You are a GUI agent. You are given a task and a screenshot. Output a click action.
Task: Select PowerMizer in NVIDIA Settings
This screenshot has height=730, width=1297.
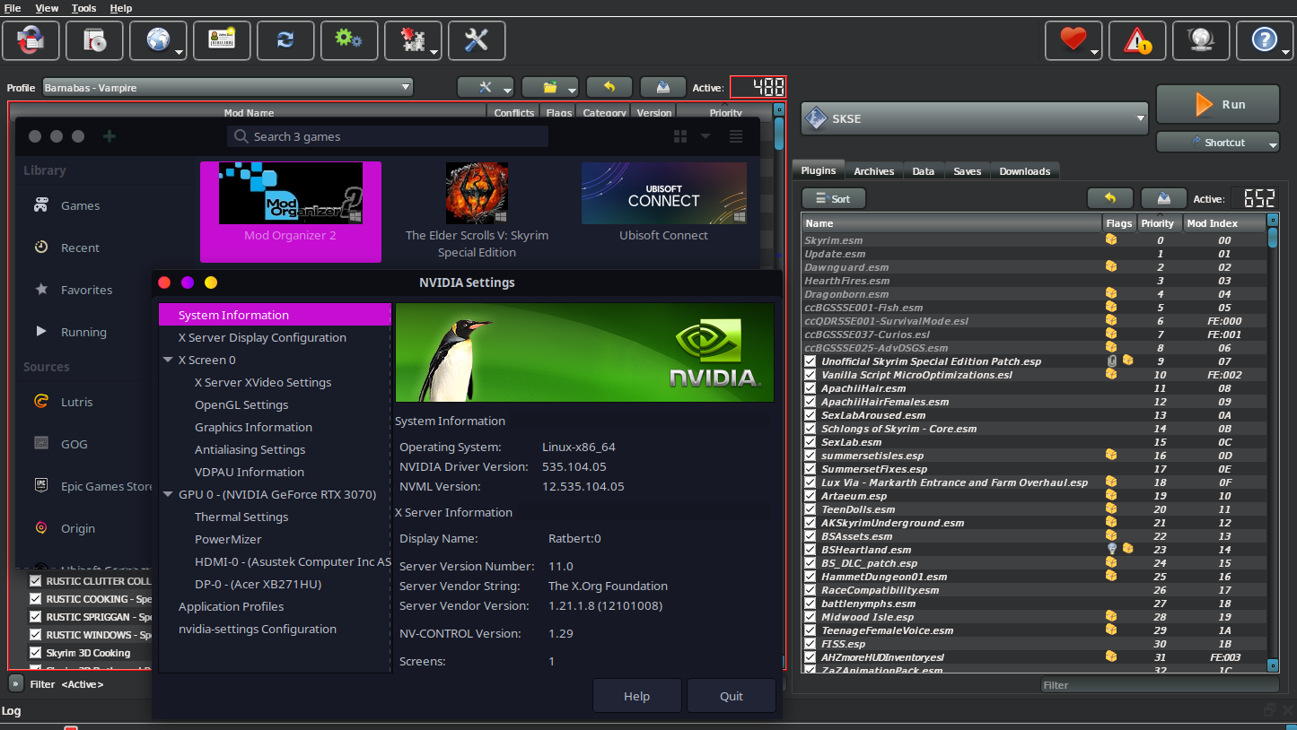tap(228, 539)
